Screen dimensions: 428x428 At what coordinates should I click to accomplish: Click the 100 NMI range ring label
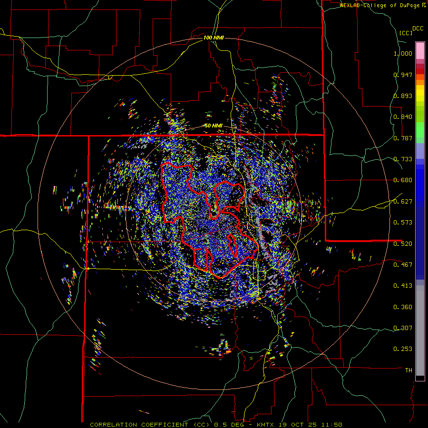214,38
